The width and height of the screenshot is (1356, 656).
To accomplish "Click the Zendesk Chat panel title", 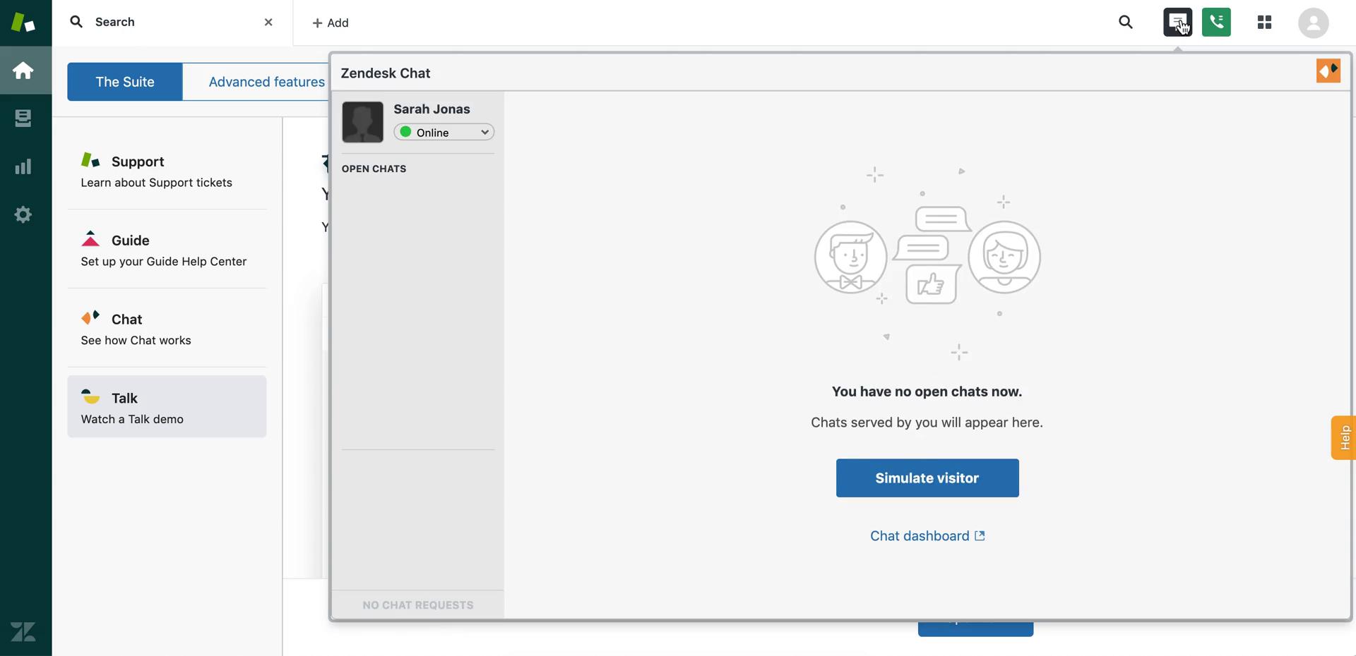I will [x=386, y=73].
